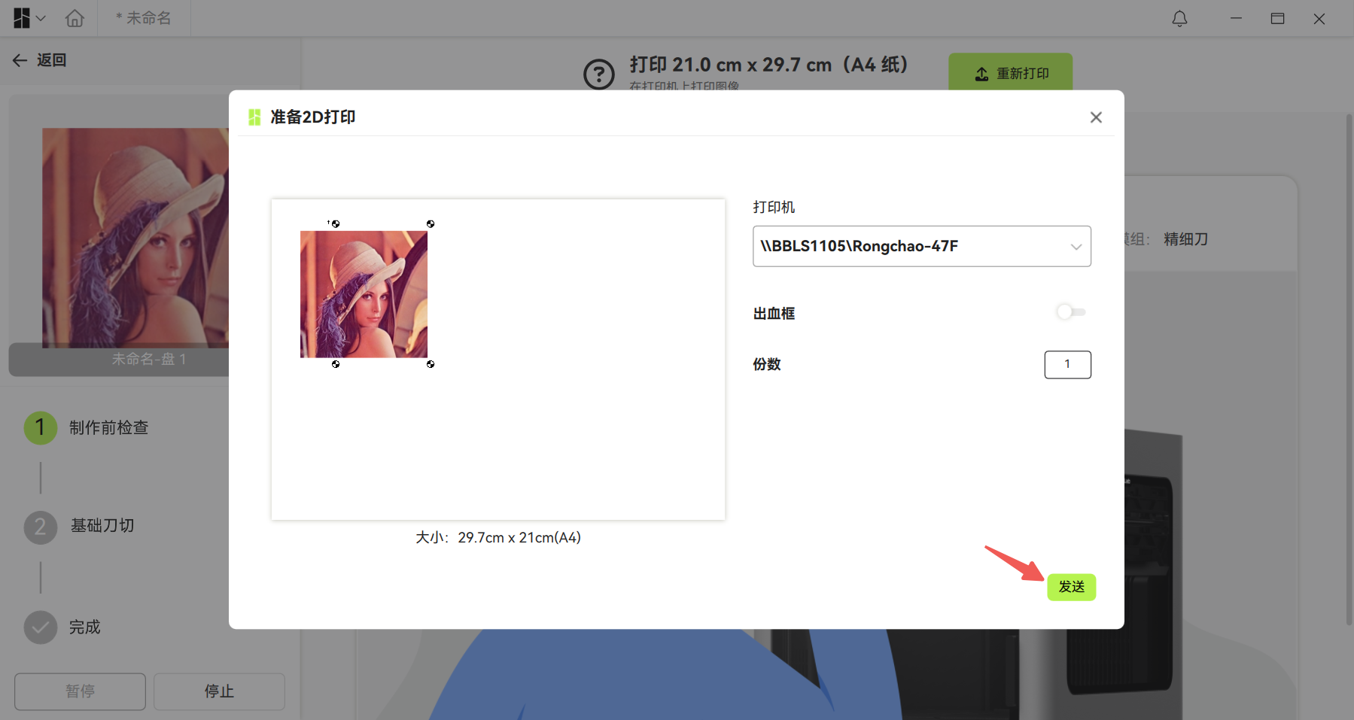1354x720 pixels.
Task: Switch to the 未命名 tab
Action: click(144, 18)
